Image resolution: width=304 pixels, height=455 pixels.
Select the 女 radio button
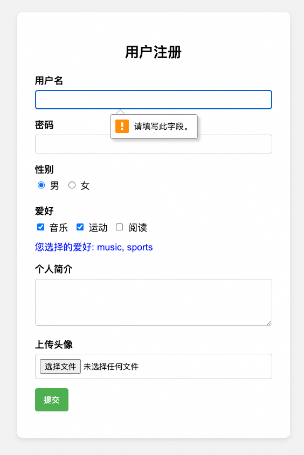pos(72,185)
